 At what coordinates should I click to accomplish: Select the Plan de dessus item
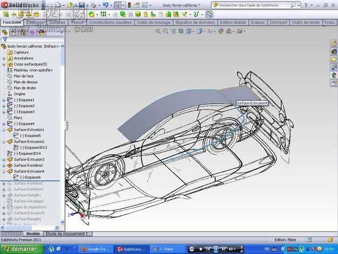(25, 82)
